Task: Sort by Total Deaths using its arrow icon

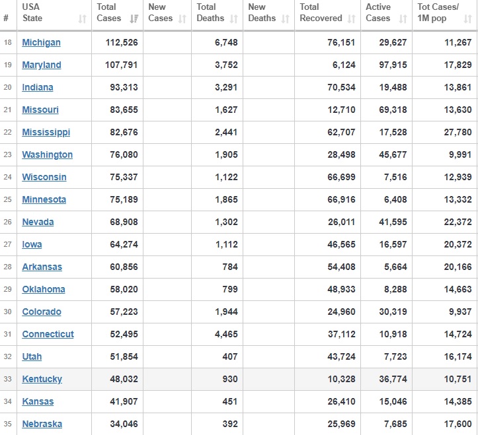Action: tap(234, 19)
